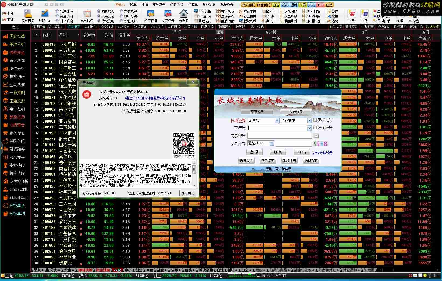Switch to the 资金博弈 tab
The image size is (442, 281).
[74, 27]
